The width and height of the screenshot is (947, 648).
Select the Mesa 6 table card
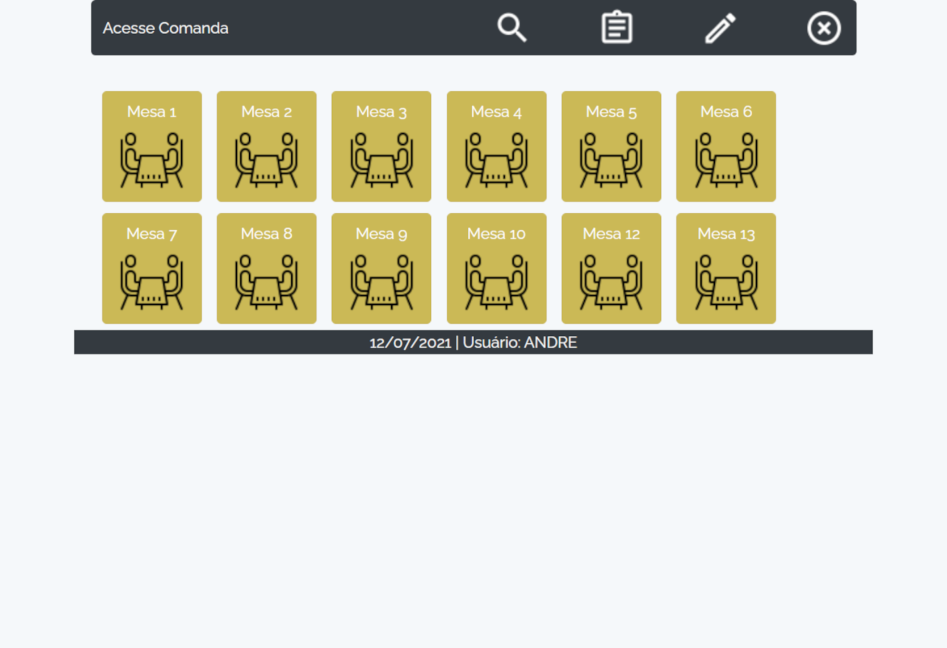726,146
